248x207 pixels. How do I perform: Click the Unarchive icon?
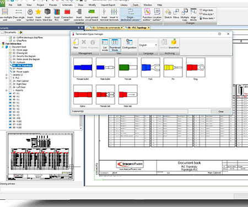174,44
